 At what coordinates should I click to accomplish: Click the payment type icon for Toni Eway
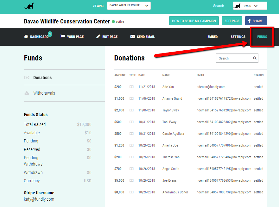click(x=131, y=122)
